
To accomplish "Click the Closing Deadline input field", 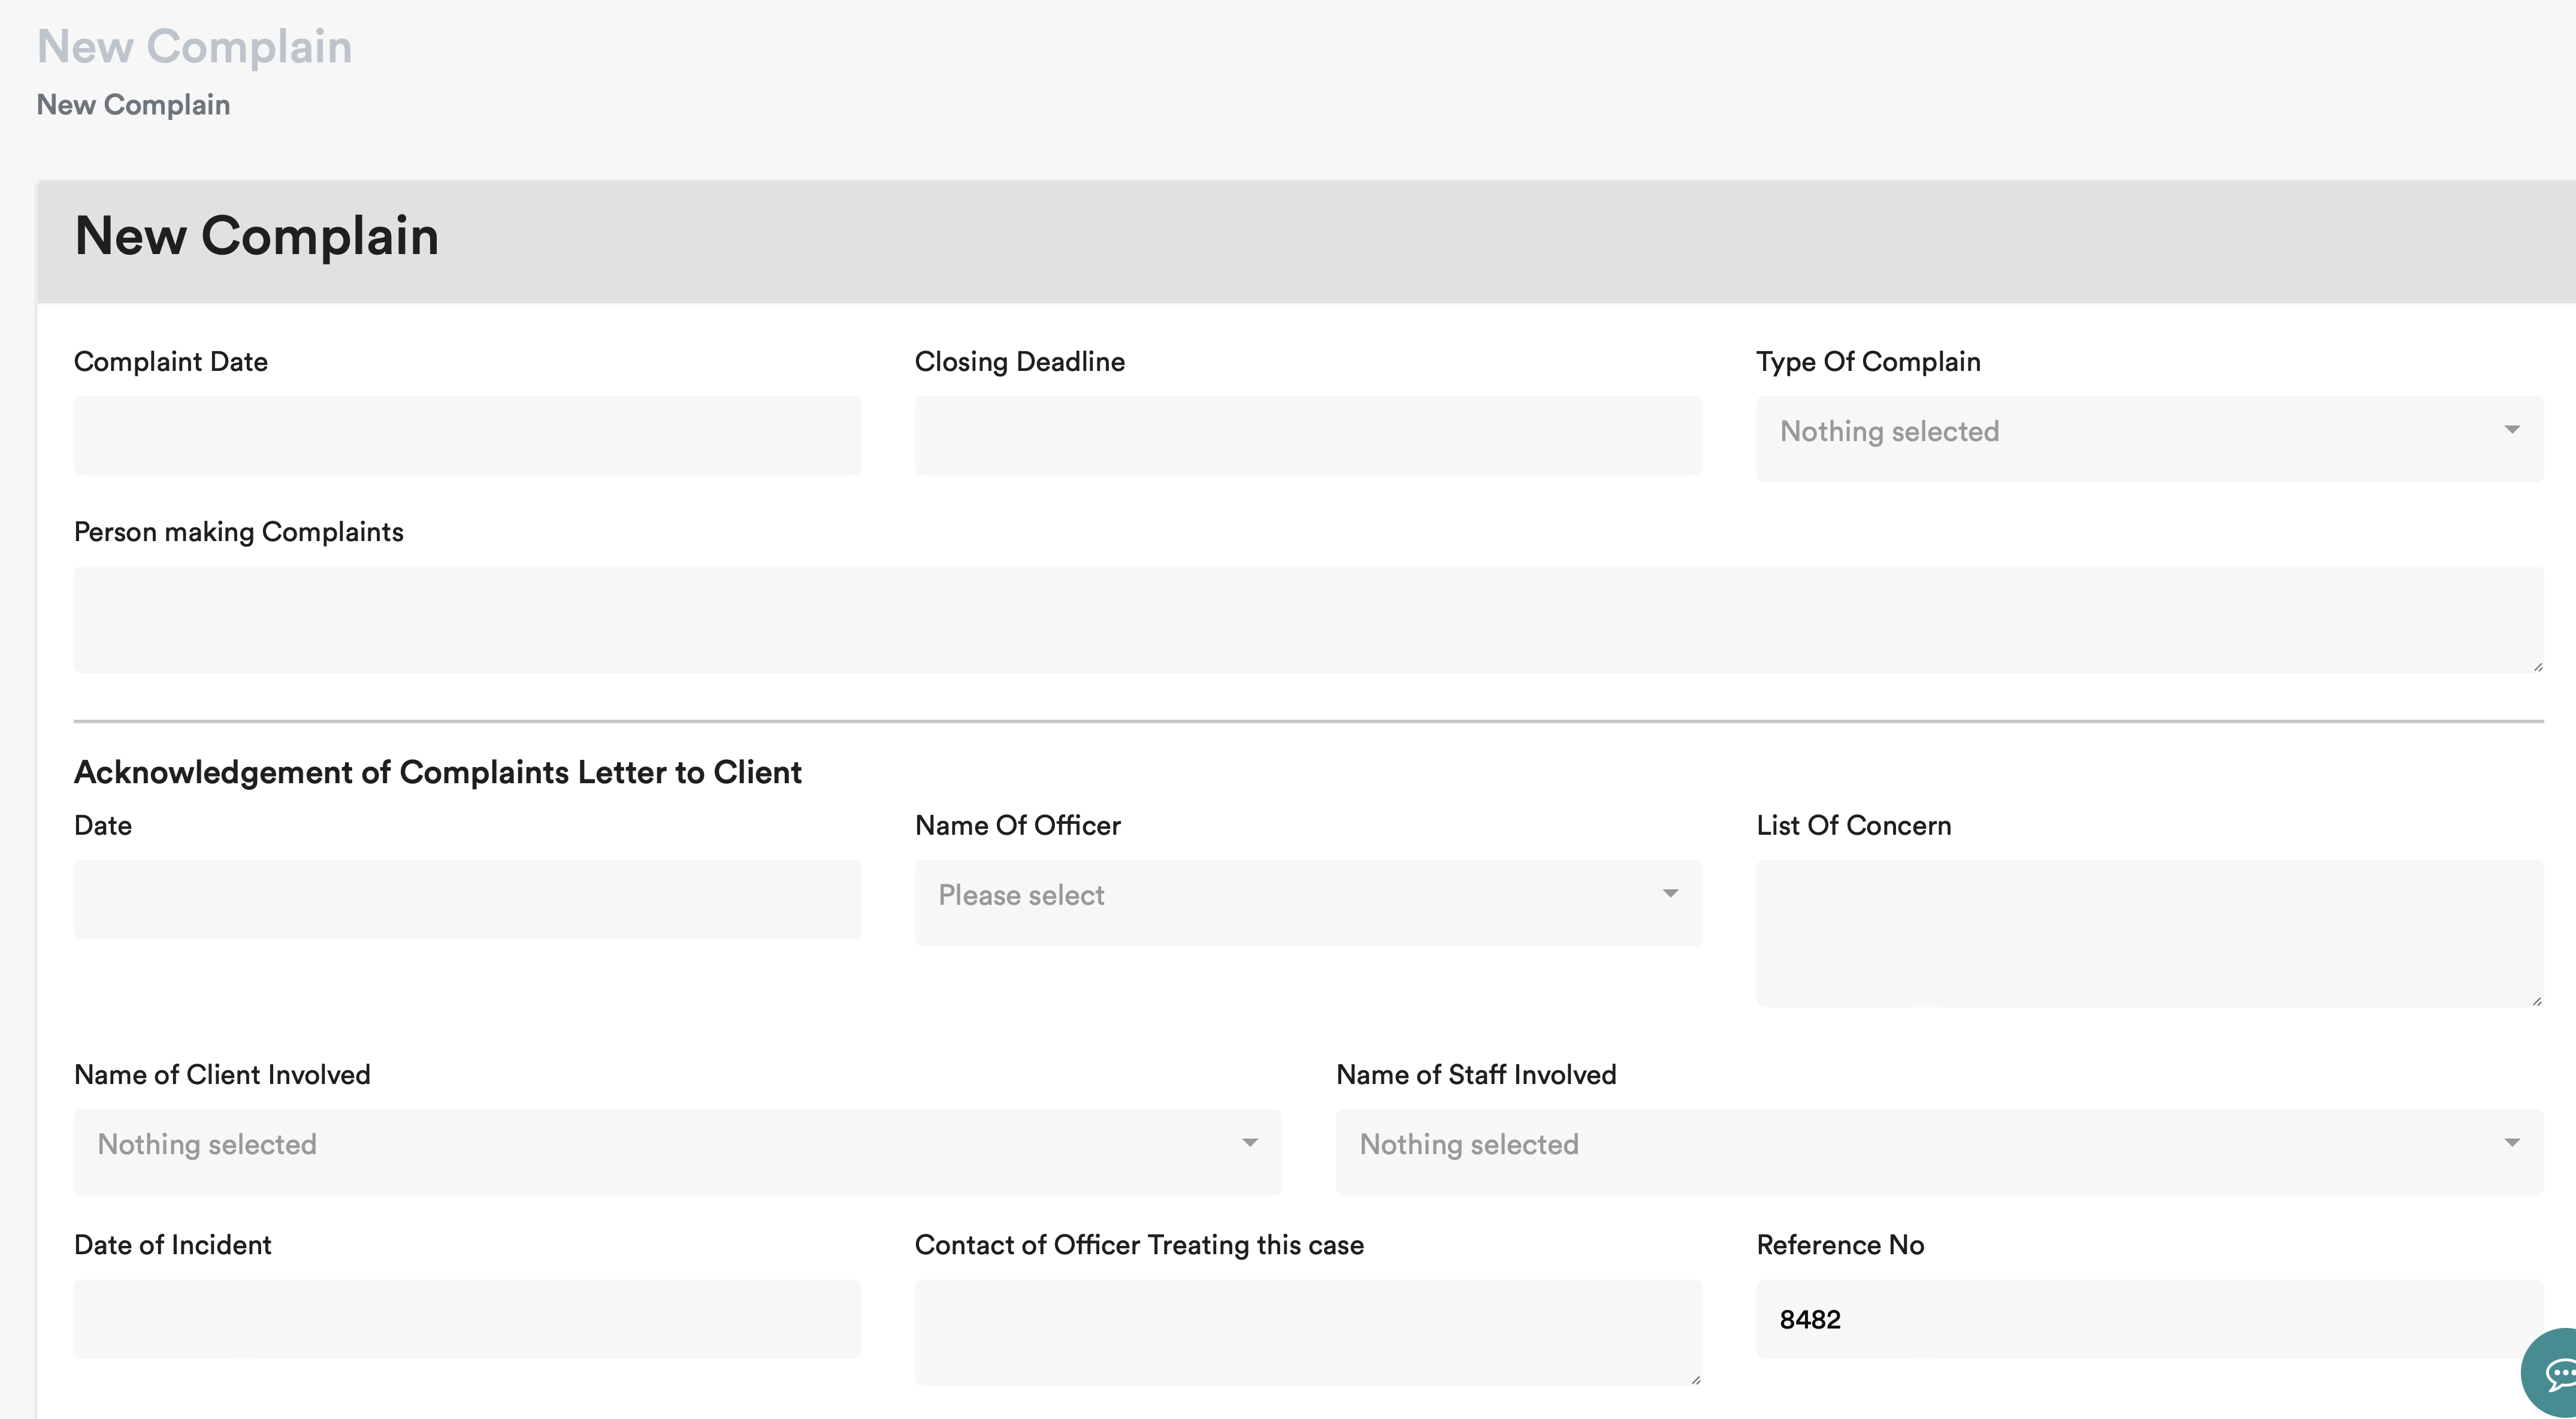I will 1308,436.
